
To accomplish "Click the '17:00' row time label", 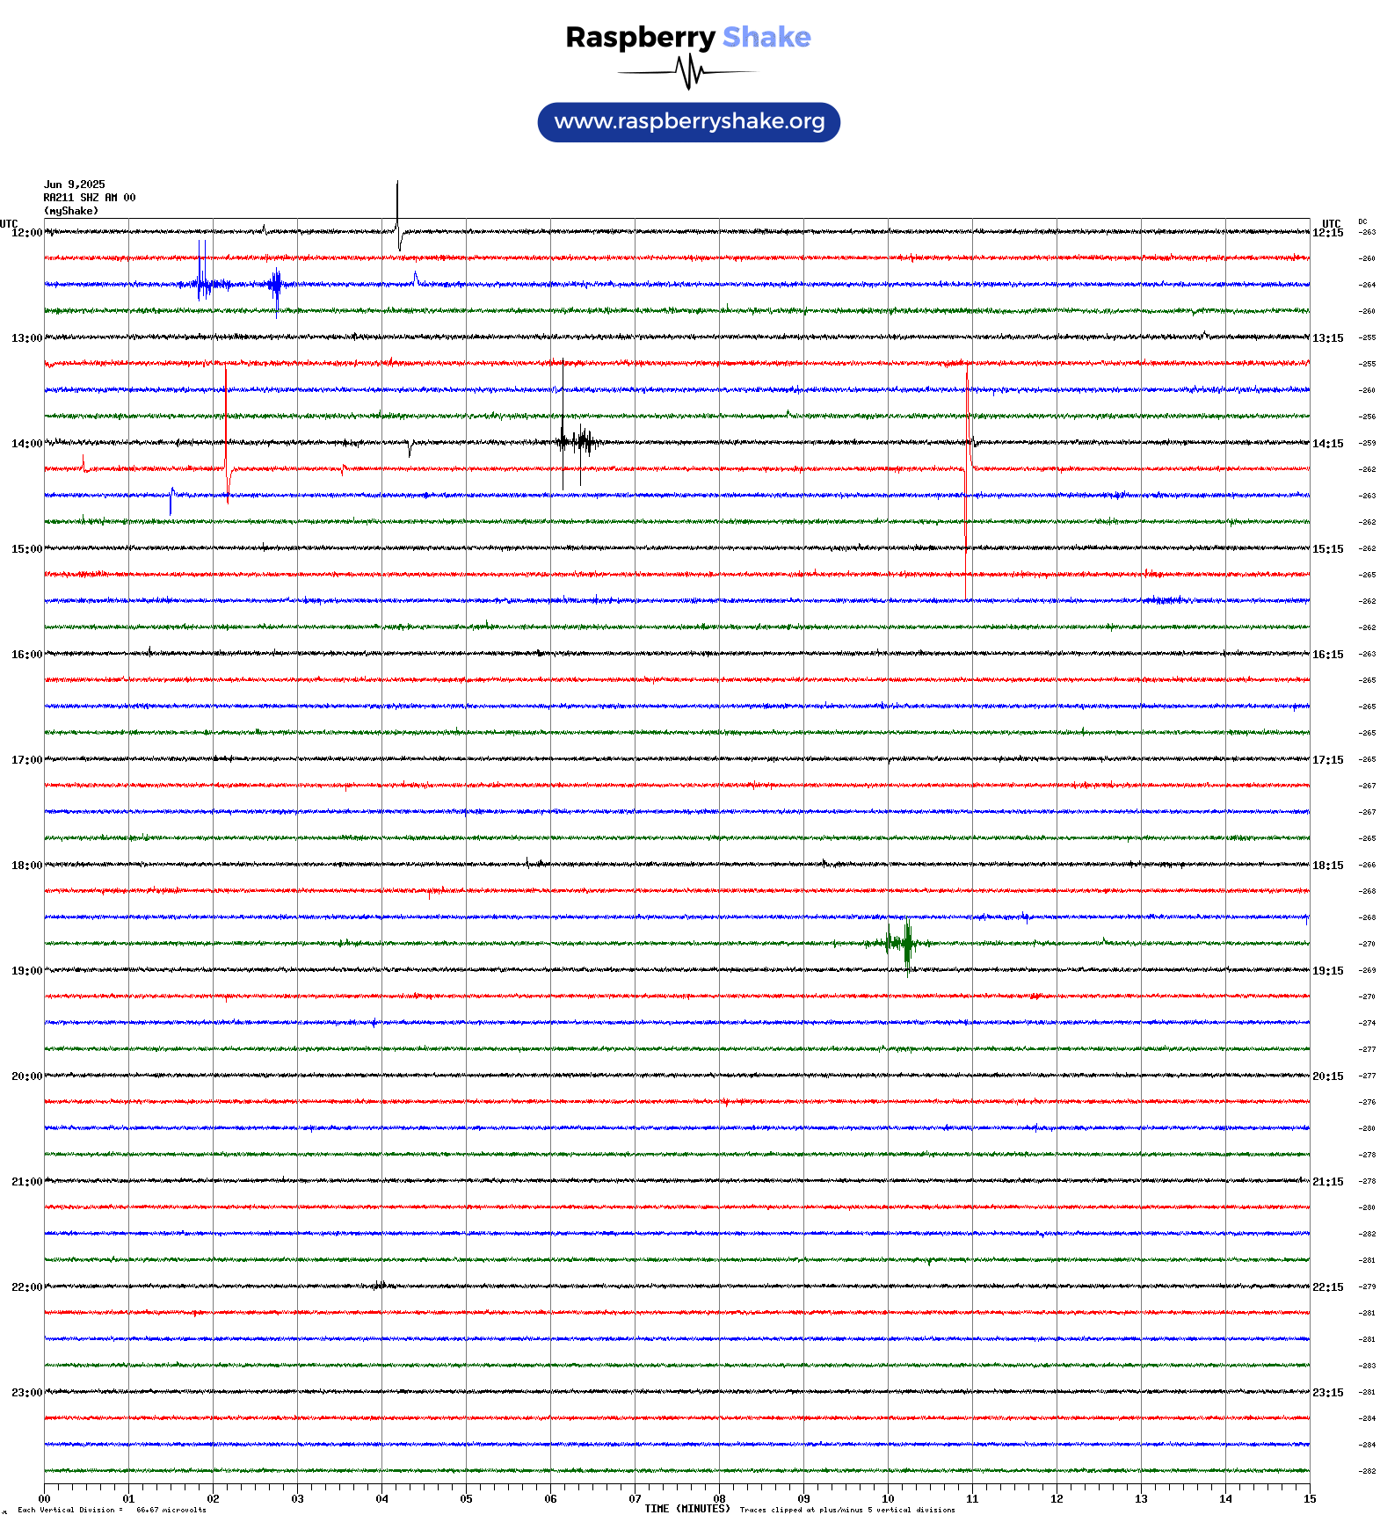I will [26, 760].
